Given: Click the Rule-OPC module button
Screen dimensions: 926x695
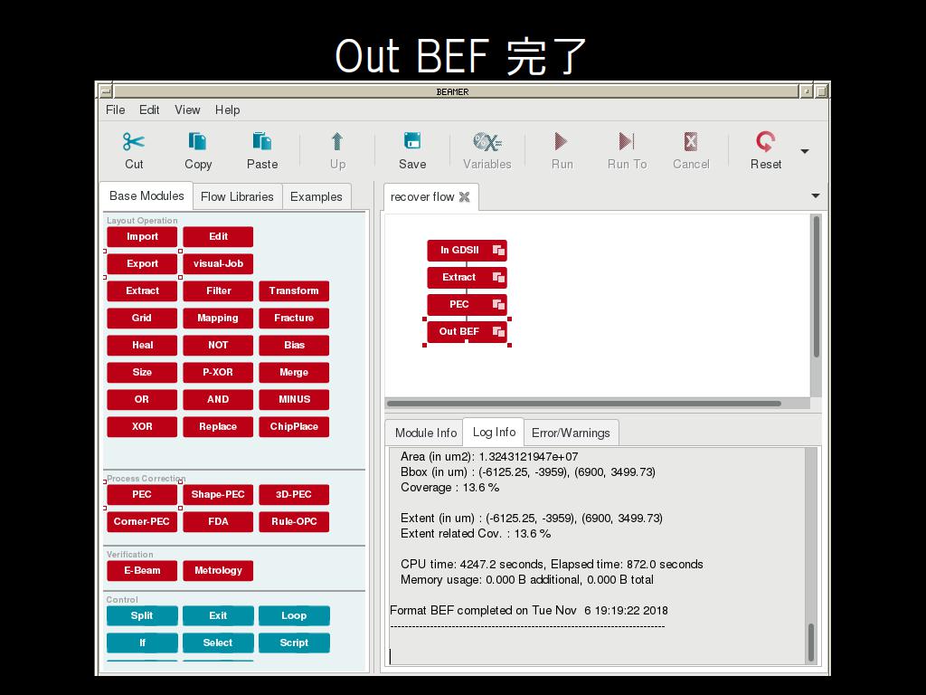Looking at the screenshot, I should point(294,522).
